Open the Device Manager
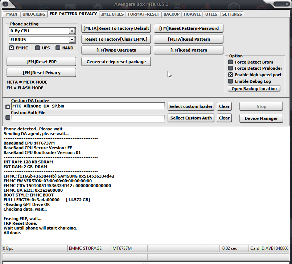The image size is (292, 264). point(261,118)
